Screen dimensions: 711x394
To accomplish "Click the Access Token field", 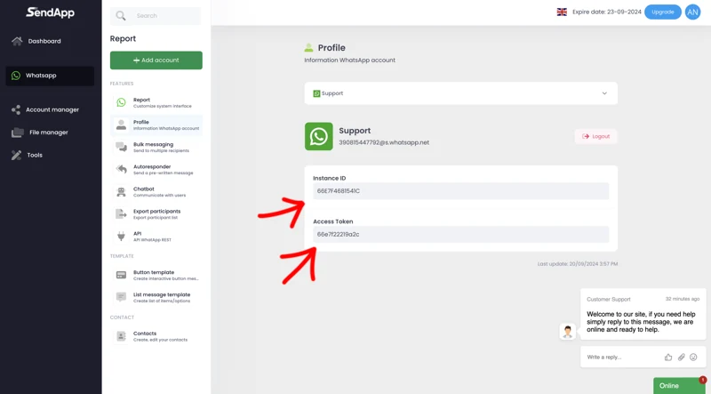I will coord(460,234).
